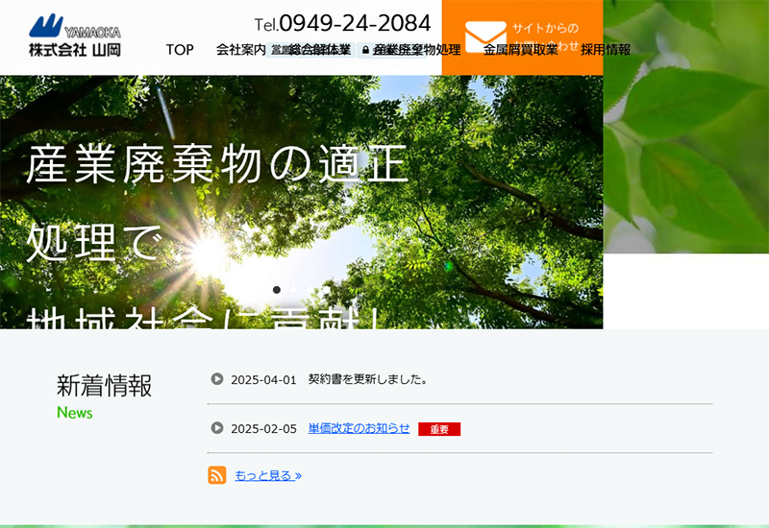Image resolution: width=769 pixels, height=528 pixels.
Task: Select the last carousel dot
Action: [326, 290]
